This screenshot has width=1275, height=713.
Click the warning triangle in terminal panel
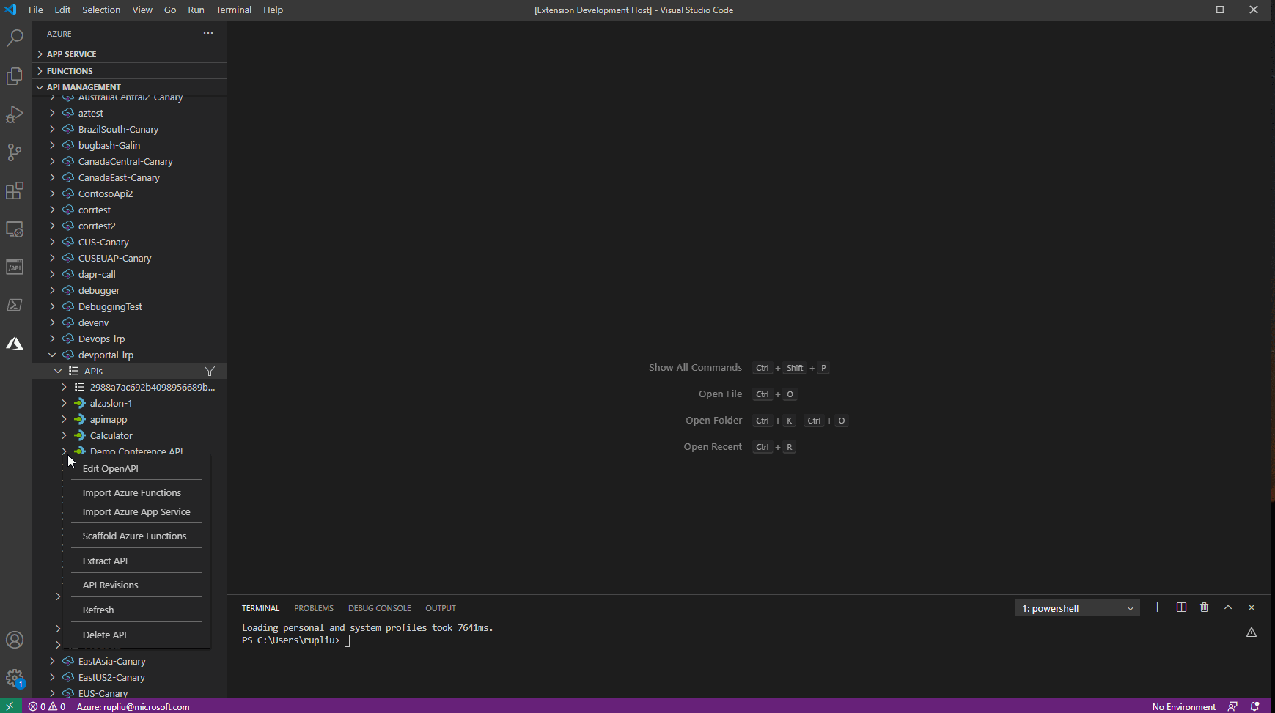coord(1252,632)
